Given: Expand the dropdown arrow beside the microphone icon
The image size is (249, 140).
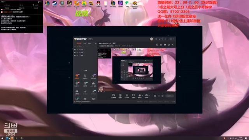Looking at the screenshot, I should click(142, 96).
